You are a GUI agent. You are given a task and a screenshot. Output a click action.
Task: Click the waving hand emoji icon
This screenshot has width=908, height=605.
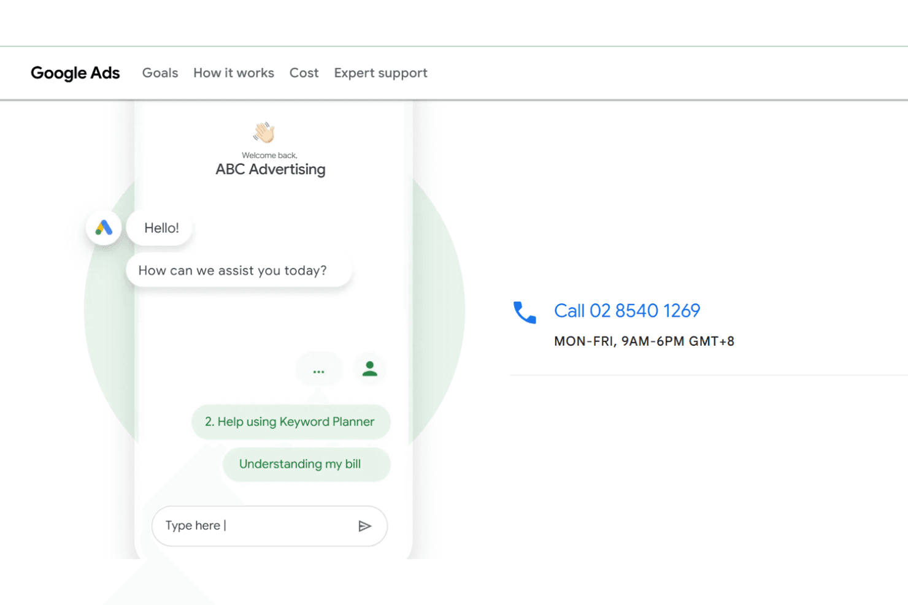[x=264, y=132]
